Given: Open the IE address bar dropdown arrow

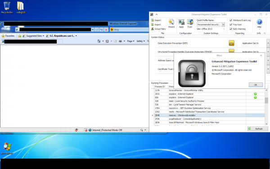Looking at the screenshot, I should (x=93, y=30).
